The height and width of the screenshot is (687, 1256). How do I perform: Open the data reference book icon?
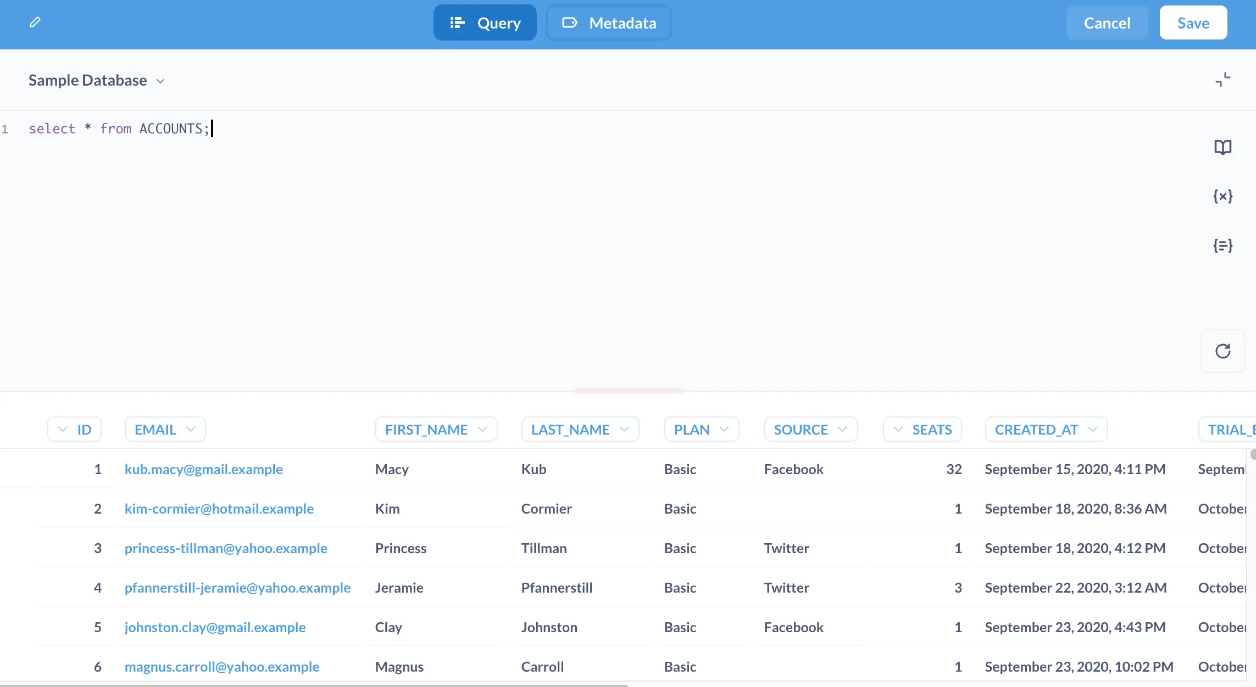[x=1222, y=147]
